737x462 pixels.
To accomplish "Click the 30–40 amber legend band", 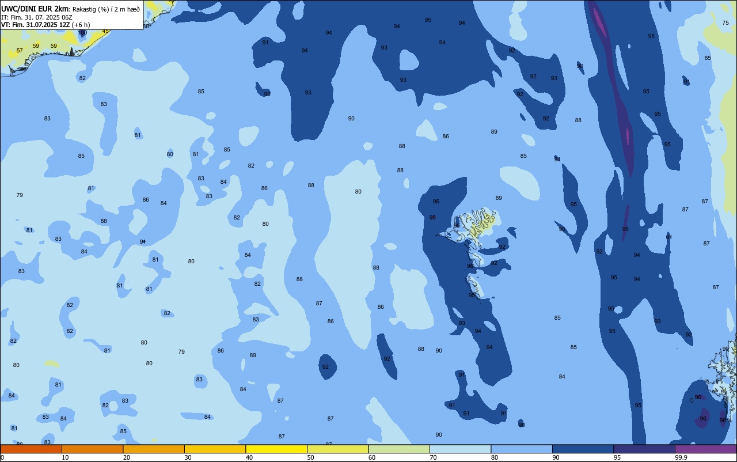I will pos(215,449).
